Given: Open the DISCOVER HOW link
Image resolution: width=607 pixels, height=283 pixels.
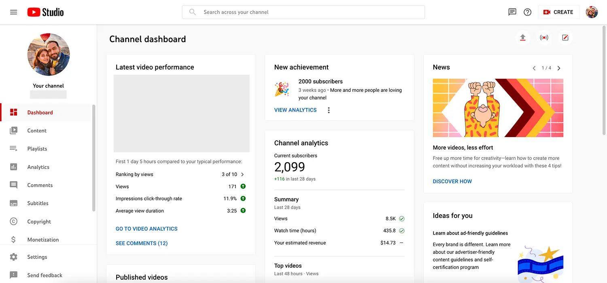Looking at the screenshot, I should pos(452,181).
